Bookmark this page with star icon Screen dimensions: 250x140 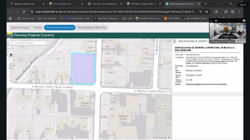pos(207,11)
